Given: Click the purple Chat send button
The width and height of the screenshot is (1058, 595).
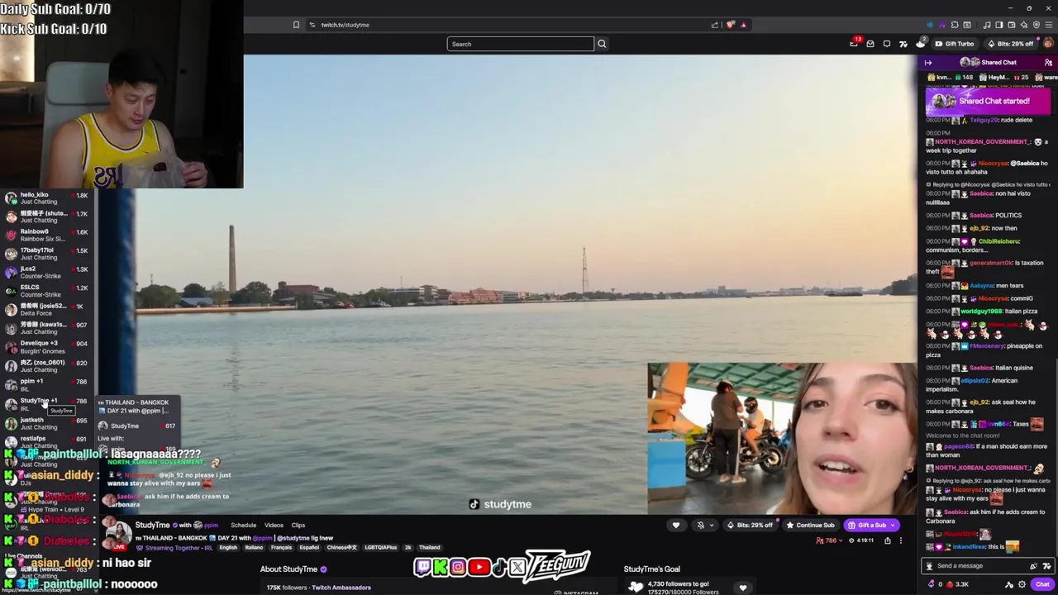Looking at the screenshot, I should point(1042,584).
